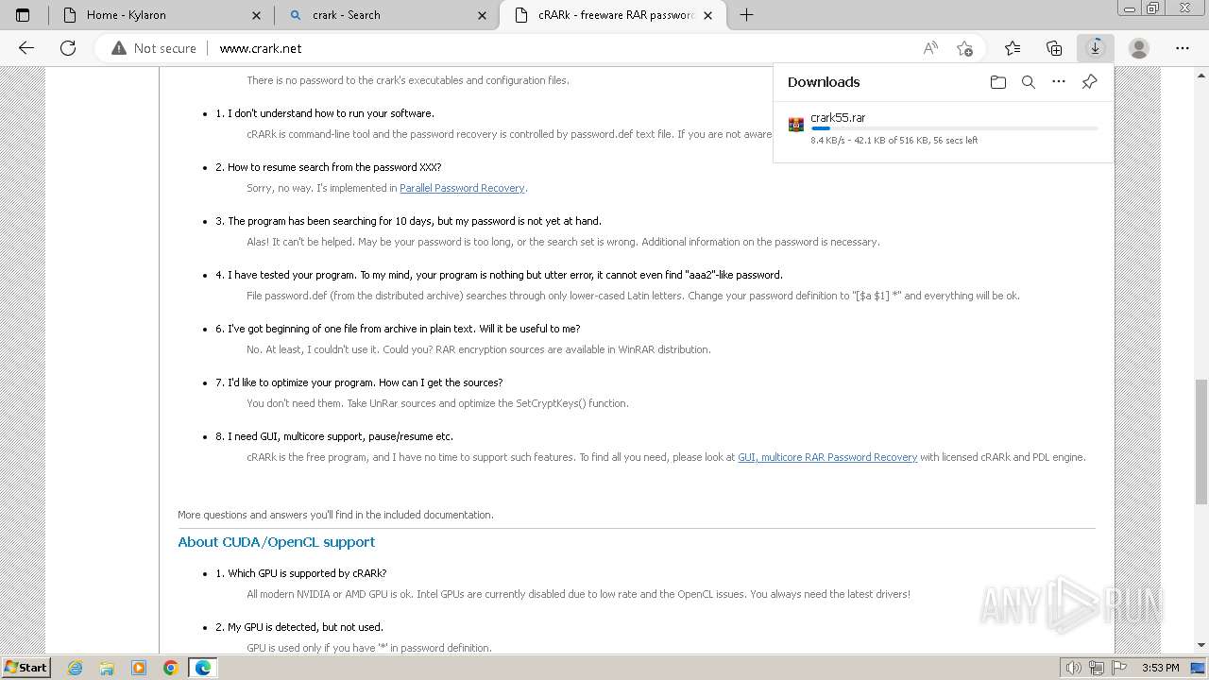Launch Google Chrome from taskbar
The height and width of the screenshot is (680, 1209).
[171, 668]
